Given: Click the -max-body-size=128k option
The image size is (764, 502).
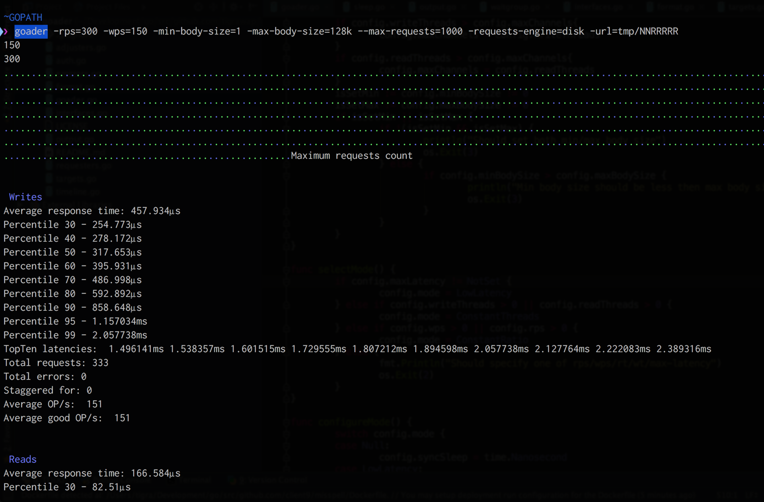Looking at the screenshot, I should 299,31.
